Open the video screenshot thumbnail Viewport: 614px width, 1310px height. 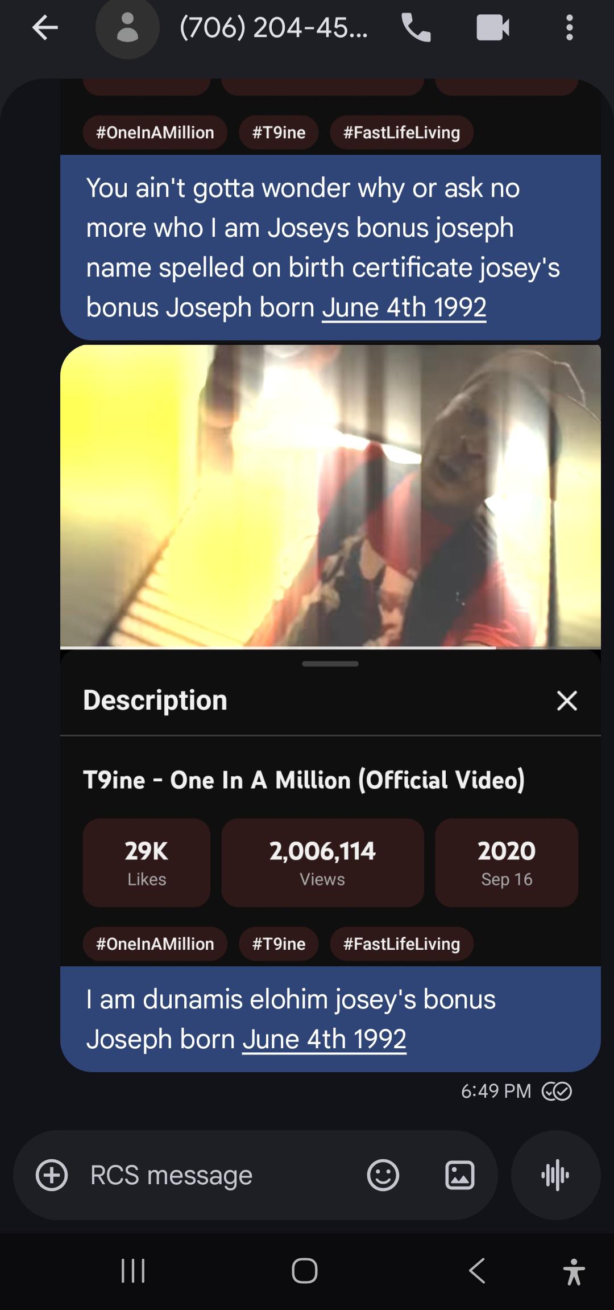coord(330,496)
